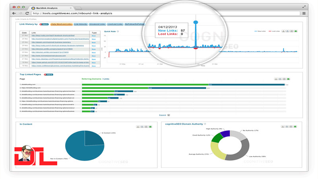The width and height of the screenshot is (318, 179).
Task: Print the Domain Authority donut chart
Action: [x=287, y=126]
